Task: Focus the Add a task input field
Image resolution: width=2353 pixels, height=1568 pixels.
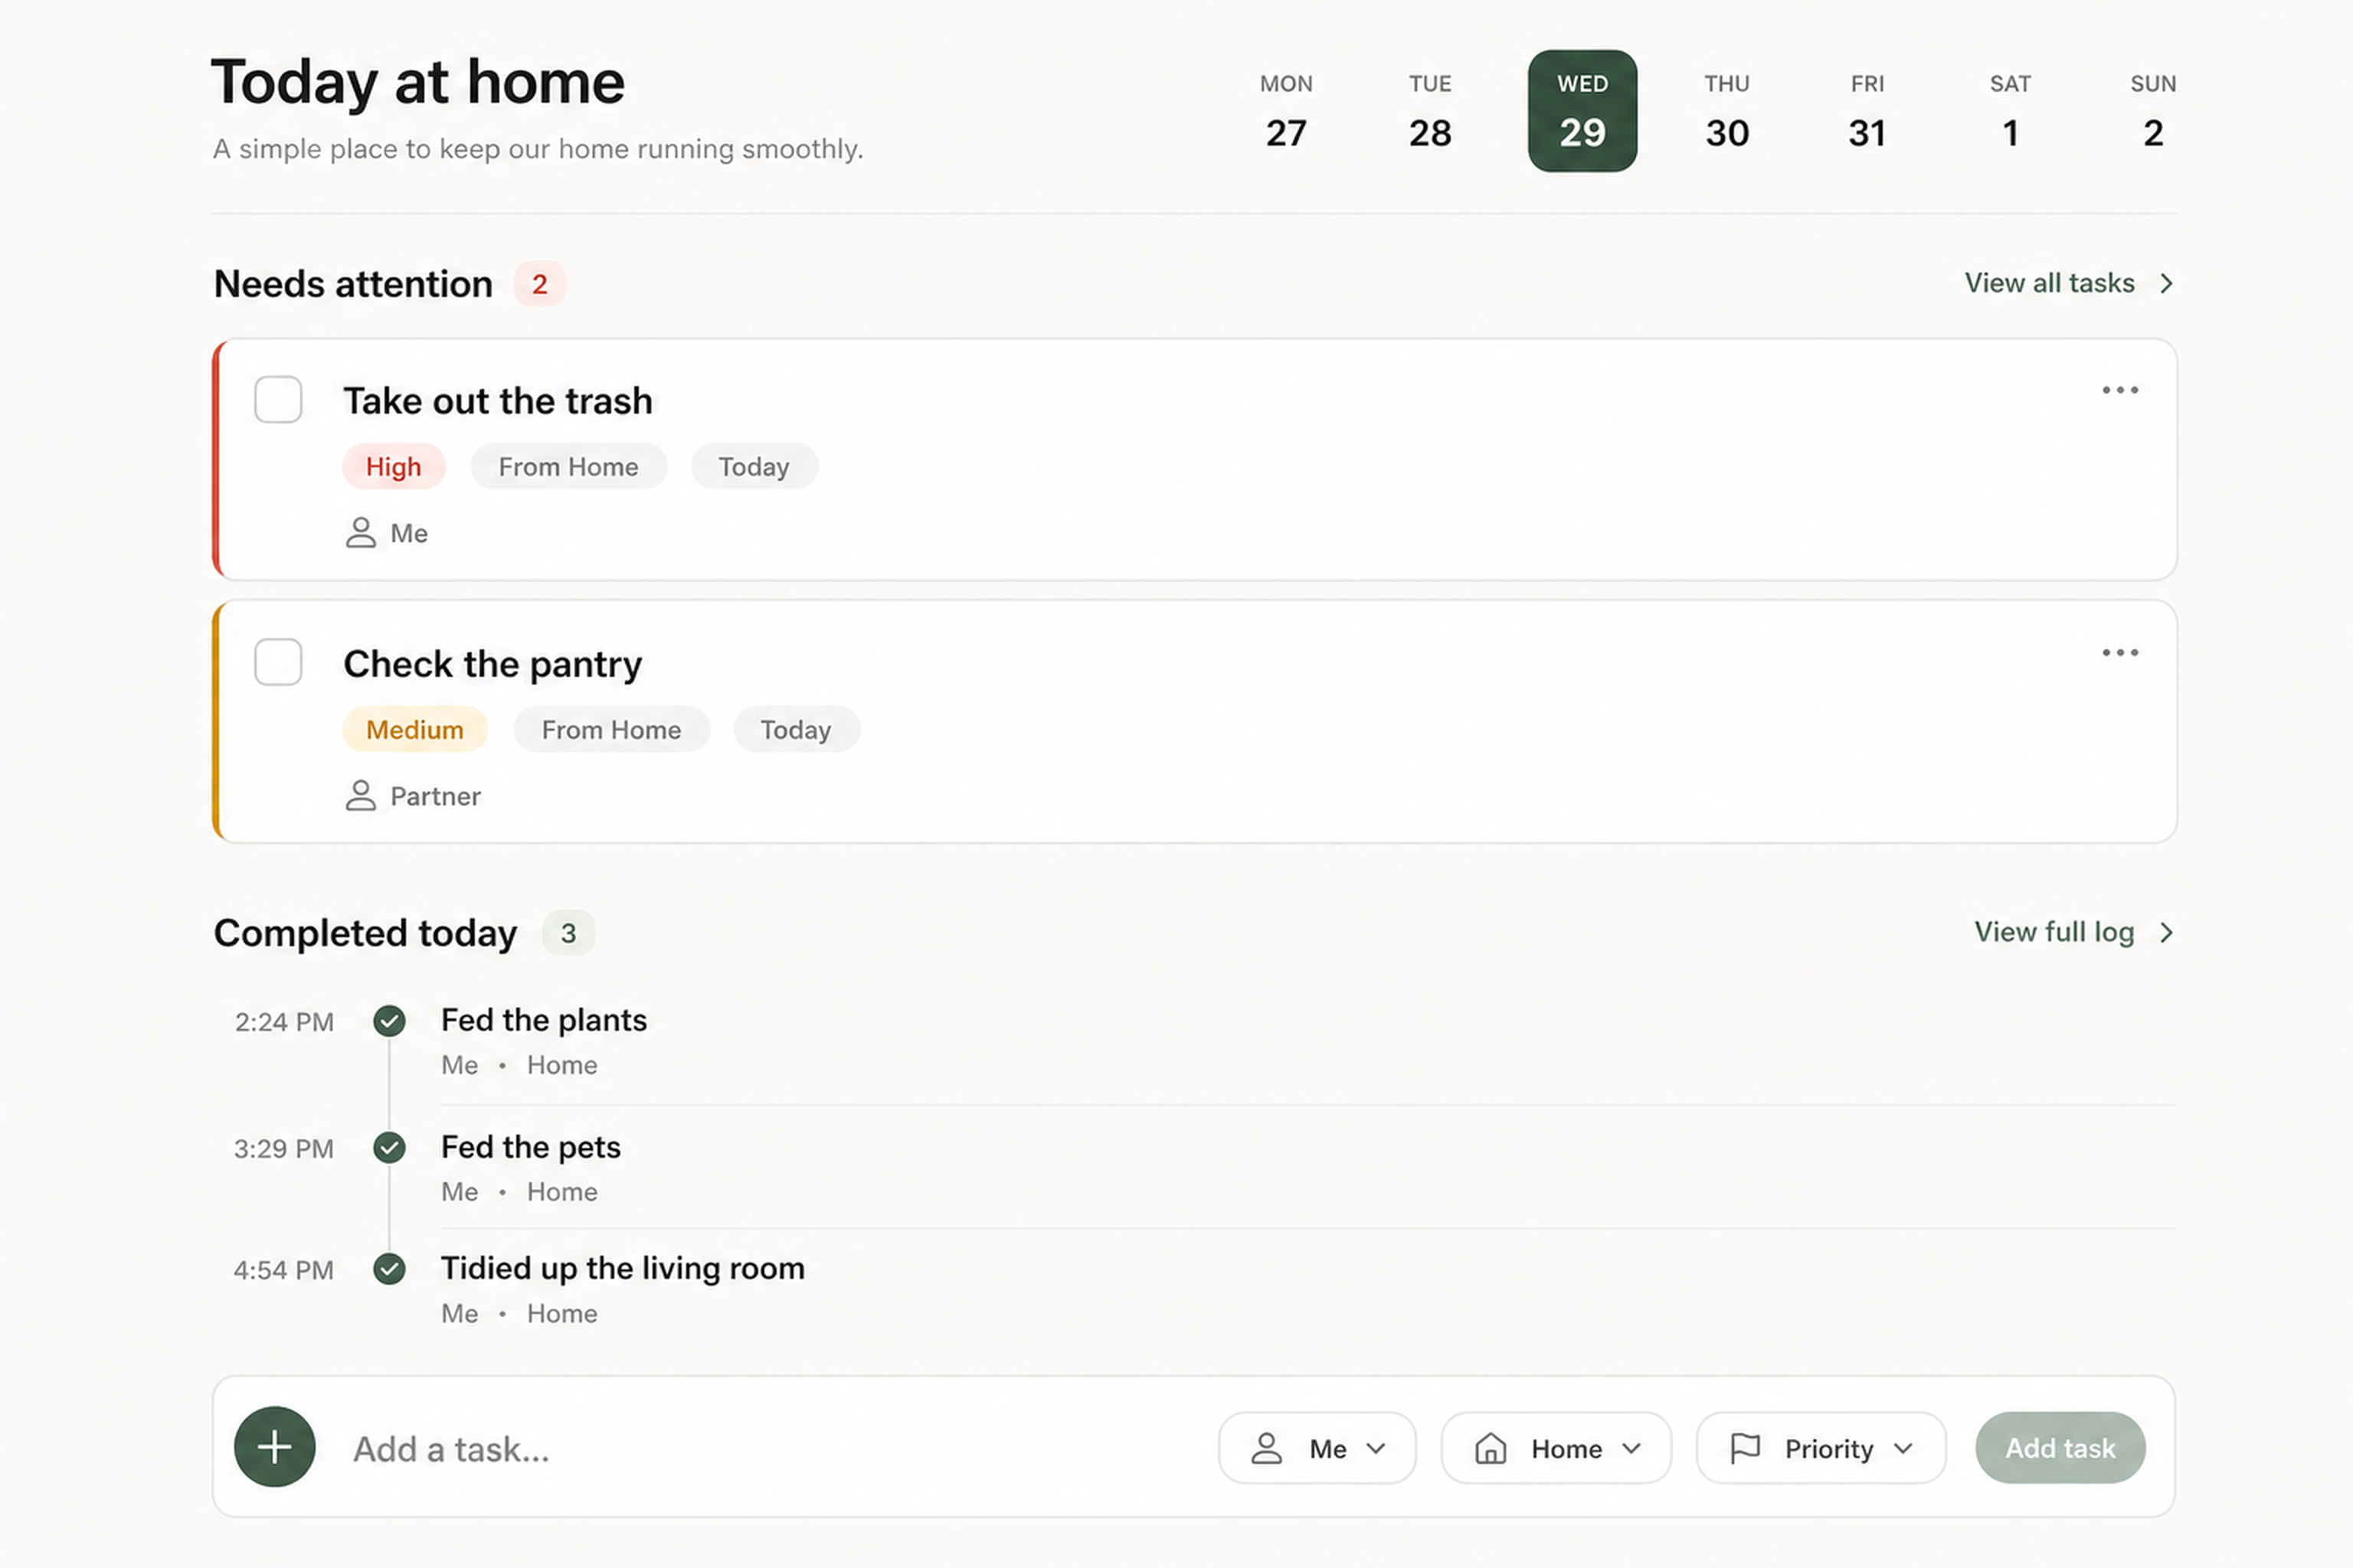Action: [x=771, y=1449]
